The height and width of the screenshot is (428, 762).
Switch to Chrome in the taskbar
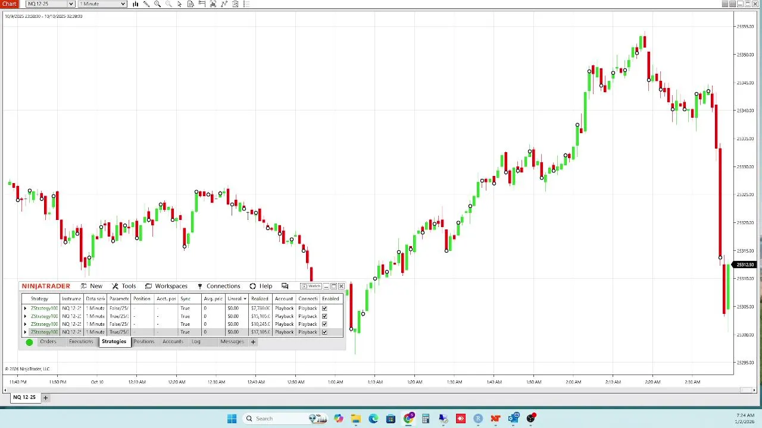click(408, 418)
